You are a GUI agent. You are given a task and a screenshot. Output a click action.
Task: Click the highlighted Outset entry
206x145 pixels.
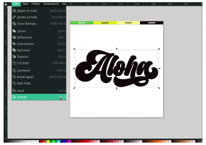39,97
